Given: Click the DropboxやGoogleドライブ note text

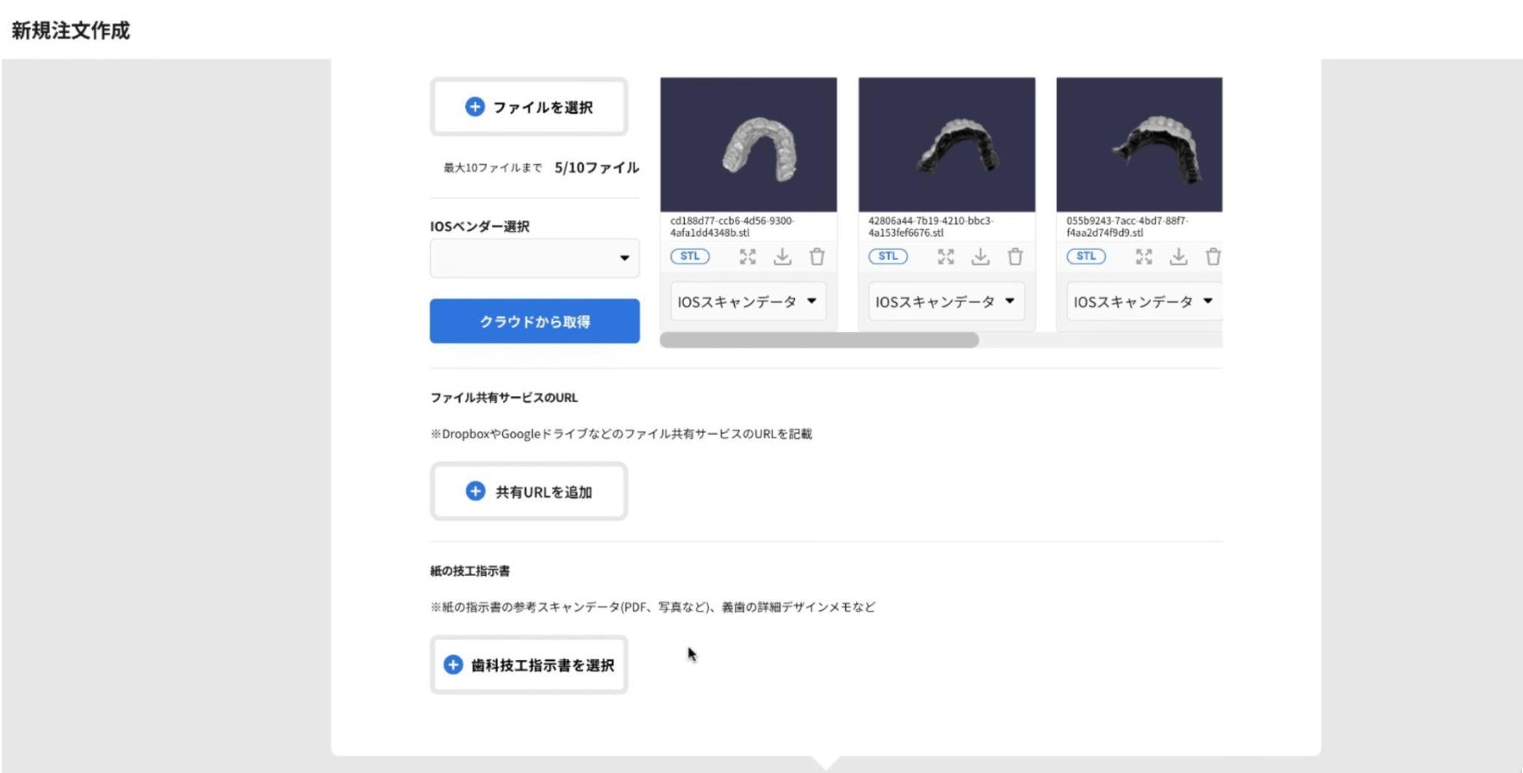Looking at the screenshot, I should point(621,434).
